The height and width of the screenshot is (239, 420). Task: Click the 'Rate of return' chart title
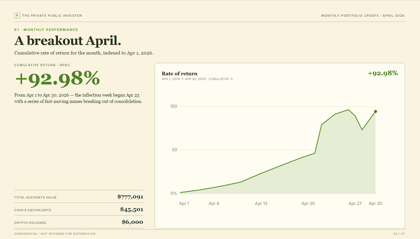click(x=180, y=74)
